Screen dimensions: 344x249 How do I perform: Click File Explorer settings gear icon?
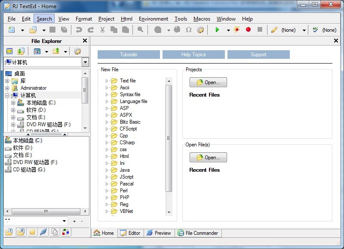click(77, 51)
